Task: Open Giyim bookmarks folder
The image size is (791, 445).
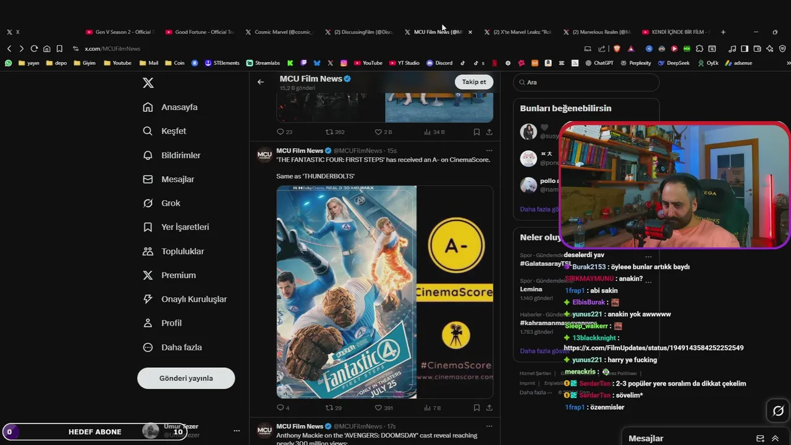Action: (x=84, y=63)
